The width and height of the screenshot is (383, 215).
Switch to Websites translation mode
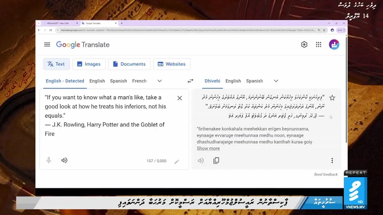[172, 64]
